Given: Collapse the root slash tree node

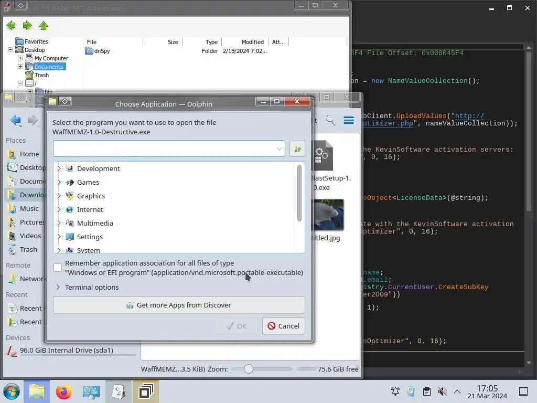Looking at the screenshot, I should pos(20,83).
